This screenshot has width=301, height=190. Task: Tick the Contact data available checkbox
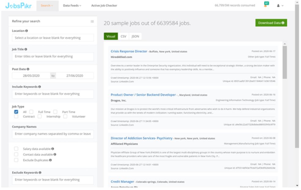16,155
